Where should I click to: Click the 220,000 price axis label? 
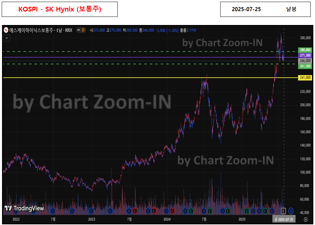pyautogui.click(x=305, y=92)
